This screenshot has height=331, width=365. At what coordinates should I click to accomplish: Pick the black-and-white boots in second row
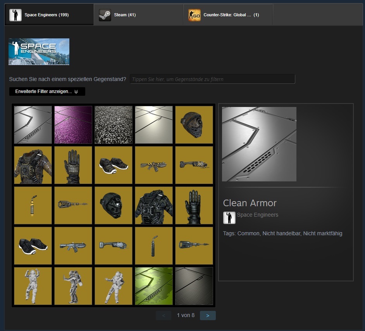point(114,165)
